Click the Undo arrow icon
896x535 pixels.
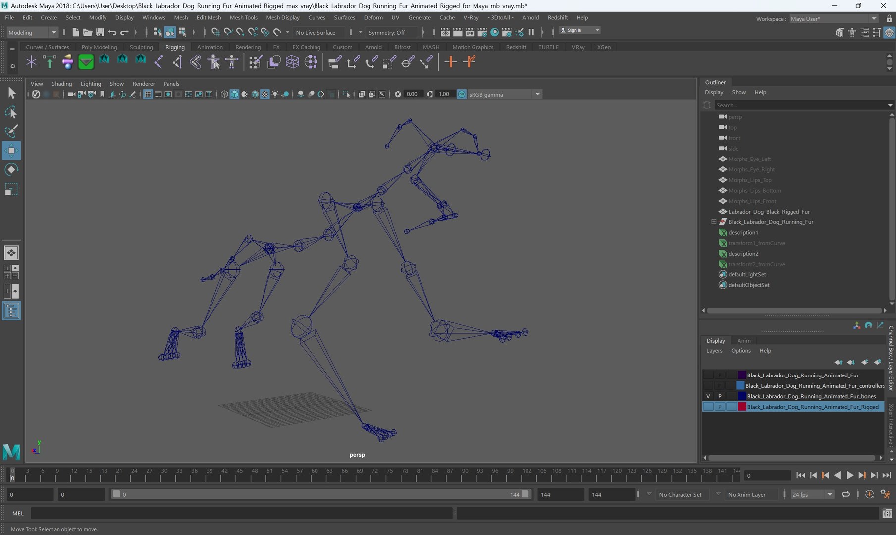(x=112, y=32)
